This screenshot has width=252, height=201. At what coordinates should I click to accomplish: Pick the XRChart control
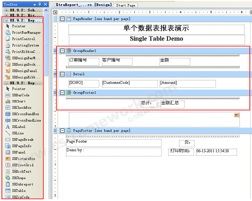point(19,101)
